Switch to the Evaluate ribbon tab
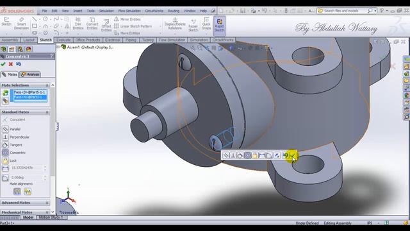The width and height of the screenshot is (410, 231). pos(63,40)
